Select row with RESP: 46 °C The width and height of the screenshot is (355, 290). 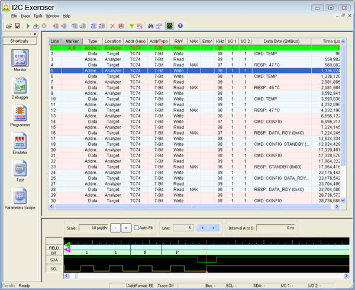coord(195,88)
